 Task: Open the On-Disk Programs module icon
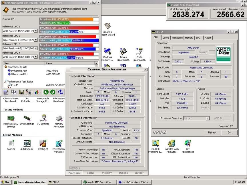[x=156, y=146]
